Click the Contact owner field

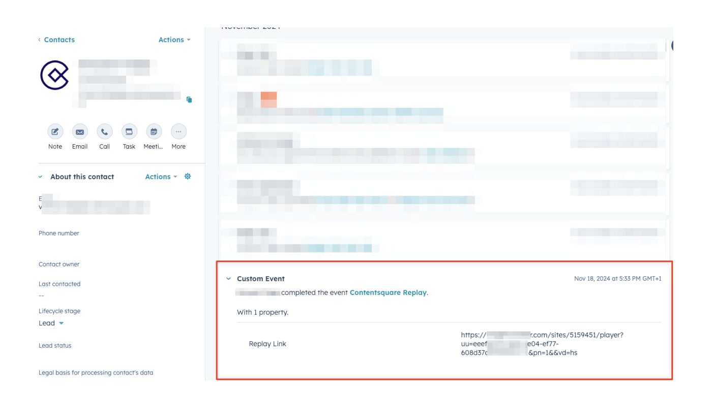point(59,264)
